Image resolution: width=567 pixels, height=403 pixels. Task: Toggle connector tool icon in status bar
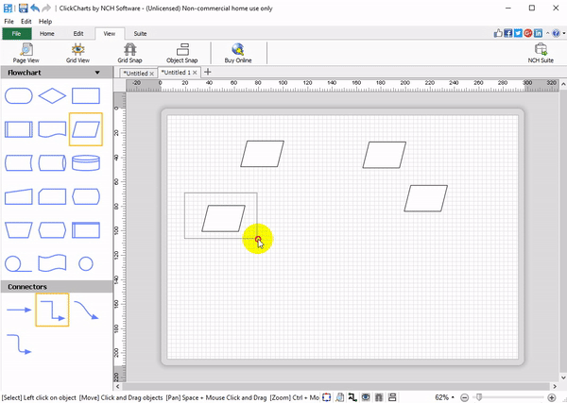coord(352,397)
